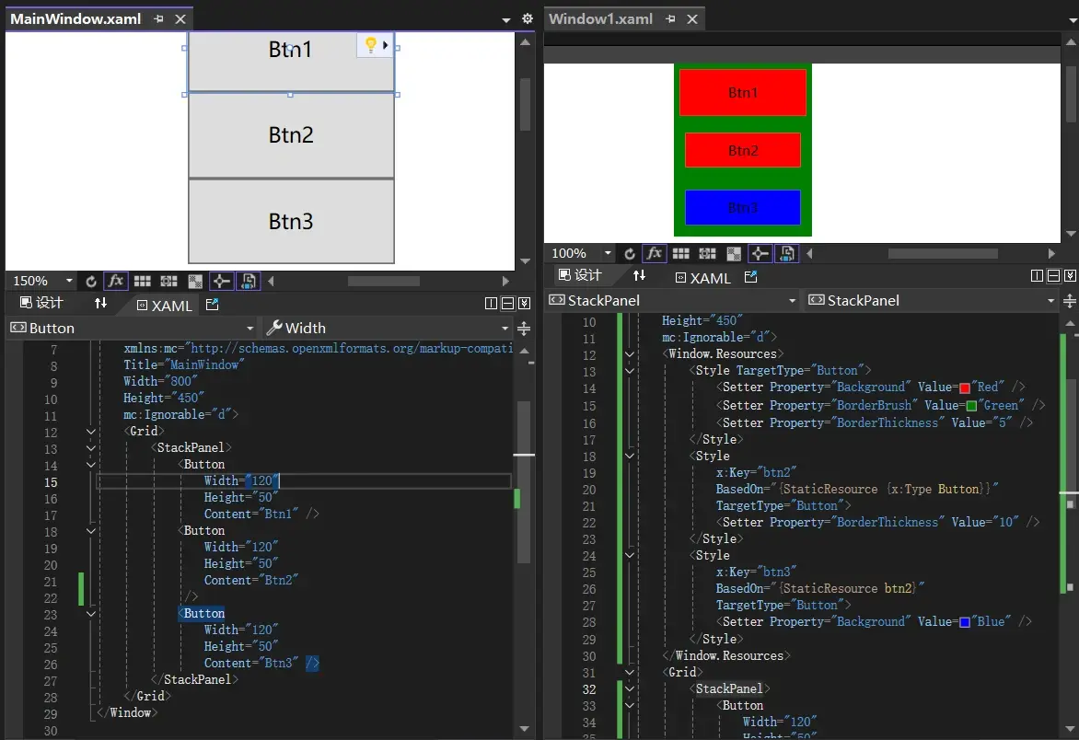Set horizontal split in Window1 editor
The width and height of the screenshot is (1079, 740).
(1053, 276)
